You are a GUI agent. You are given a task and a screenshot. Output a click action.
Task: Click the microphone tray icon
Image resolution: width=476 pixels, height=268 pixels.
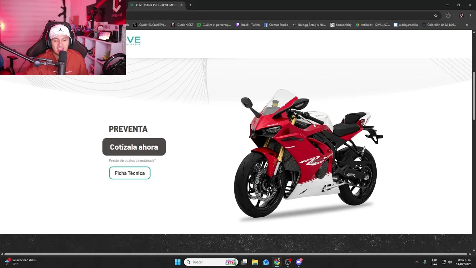(x=425, y=262)
